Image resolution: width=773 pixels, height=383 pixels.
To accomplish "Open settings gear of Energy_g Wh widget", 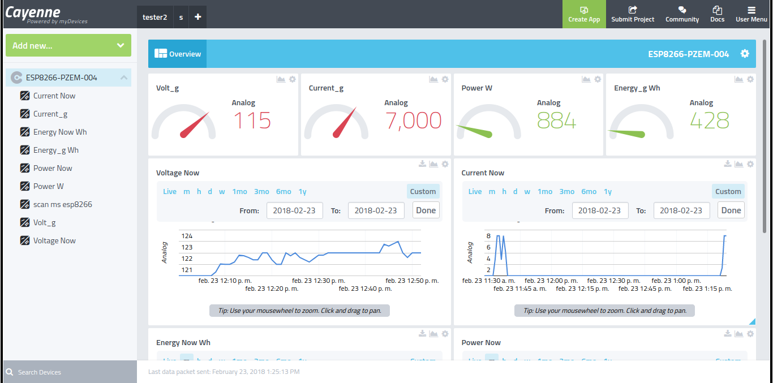I will pyautogui.click(x=750, y=80).
